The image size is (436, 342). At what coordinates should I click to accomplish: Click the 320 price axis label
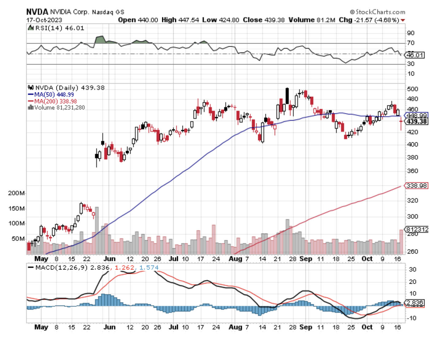pos(412,200)
